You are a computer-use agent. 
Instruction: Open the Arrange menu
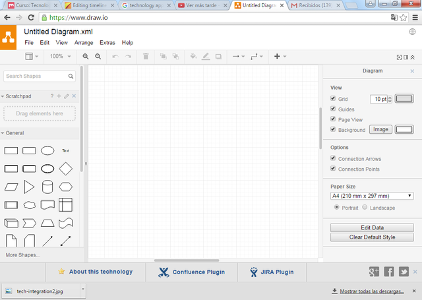84,42
